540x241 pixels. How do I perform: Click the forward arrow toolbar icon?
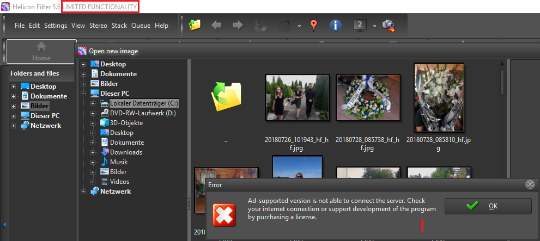(x=238, y=25)
